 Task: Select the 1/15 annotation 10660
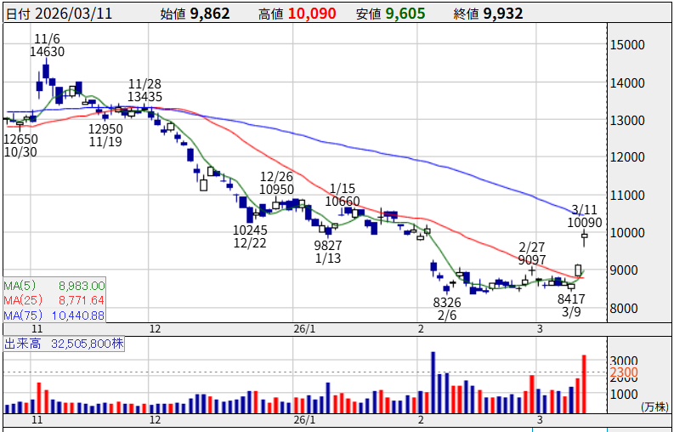[x=342, y=202]
